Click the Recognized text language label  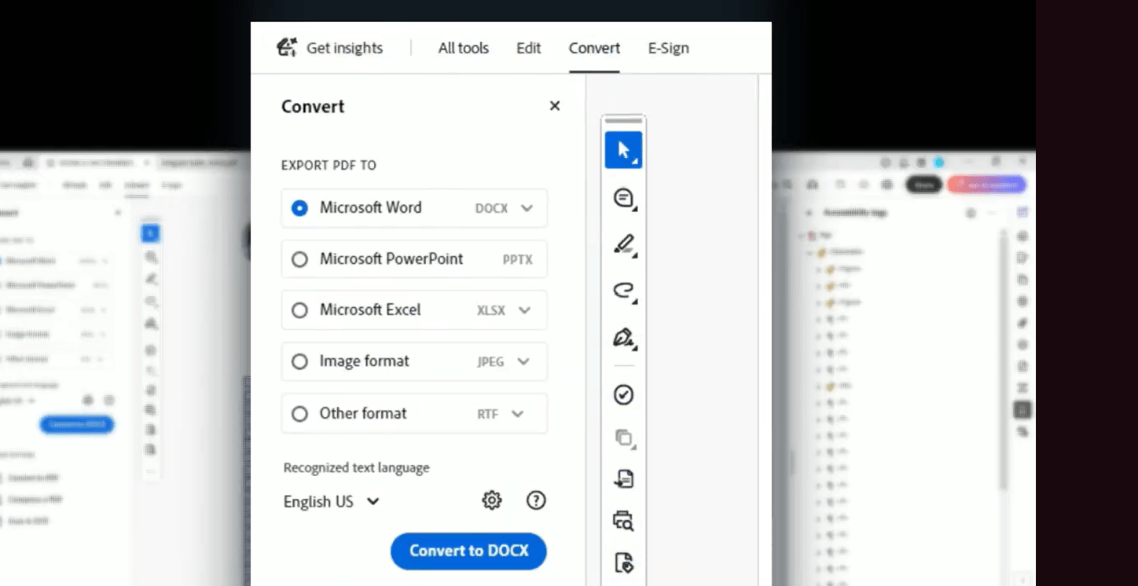(x=357, y=467)
